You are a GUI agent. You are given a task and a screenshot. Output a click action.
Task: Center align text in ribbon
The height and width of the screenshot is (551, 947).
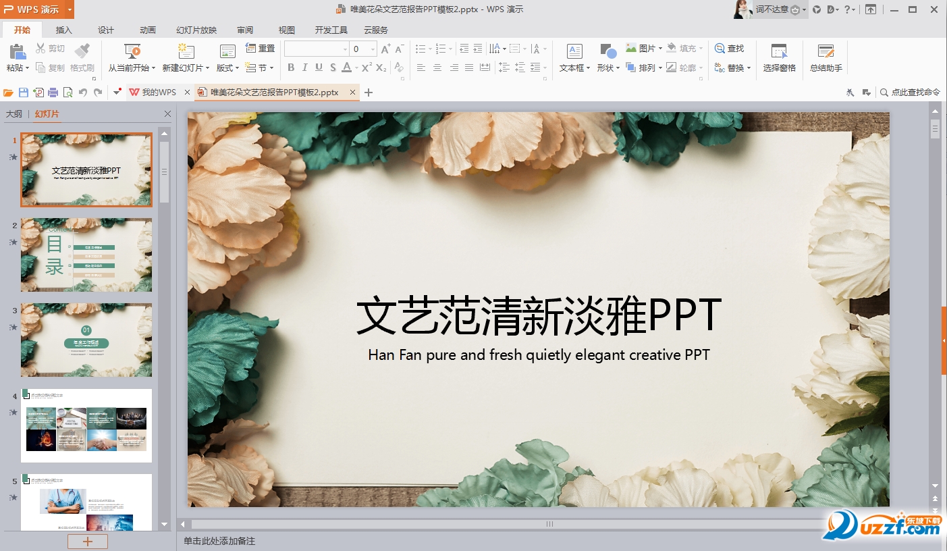tap(437, 68)
